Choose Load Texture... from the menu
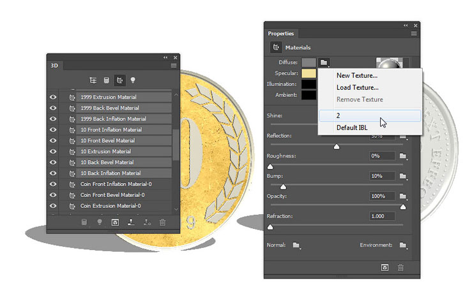Image resolution: width=463 pixels, height=299 pixels. pyautogui.click(x=358, y=87)
